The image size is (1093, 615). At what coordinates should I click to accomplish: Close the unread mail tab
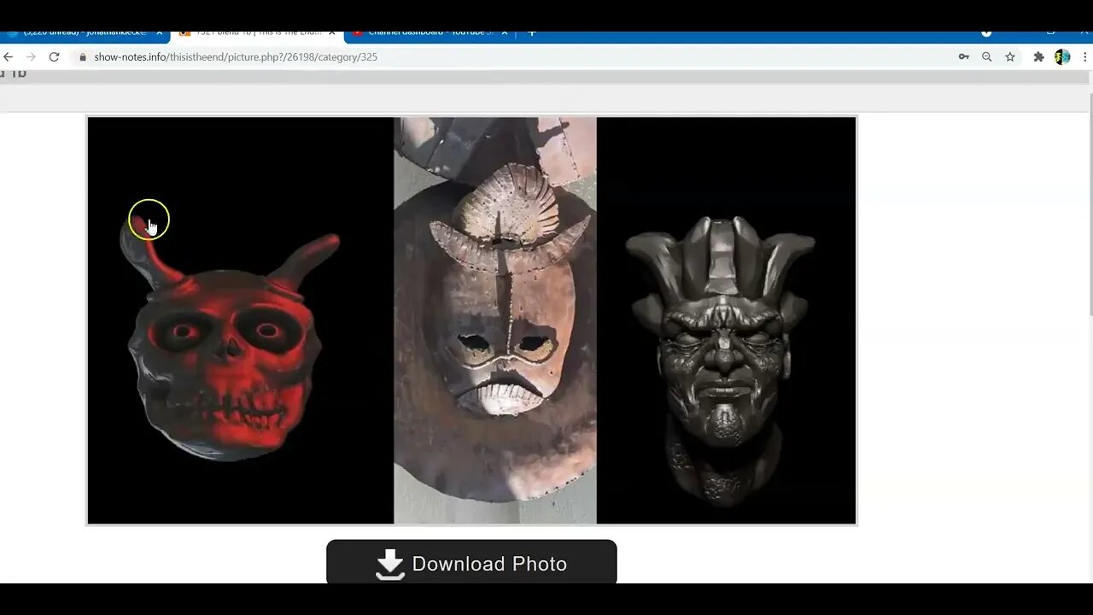159,33
